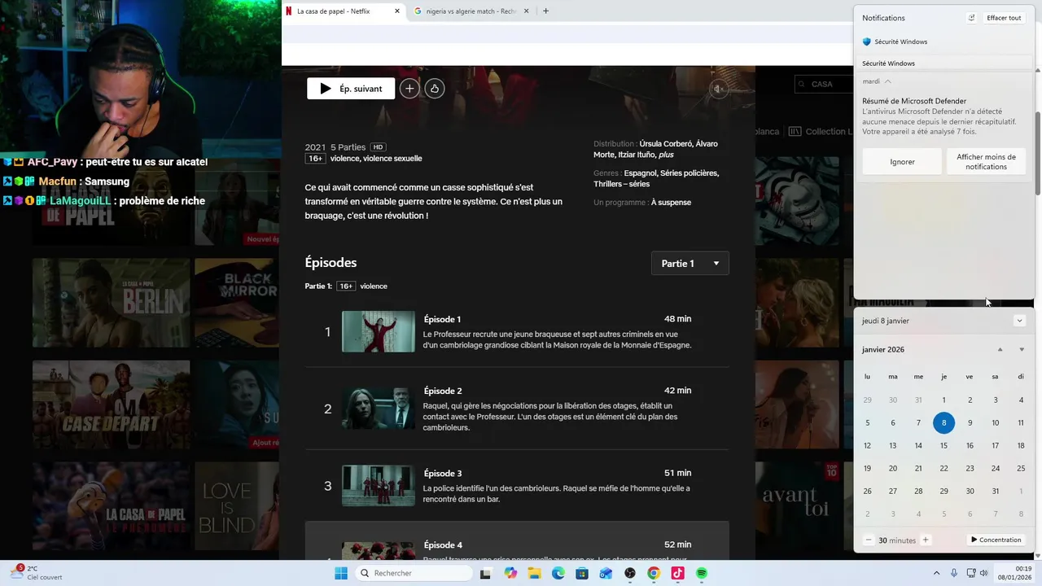Screen dimensions: 1042x586
Task: Increase focus time with plus button
Action: click(x=926, y=540)
